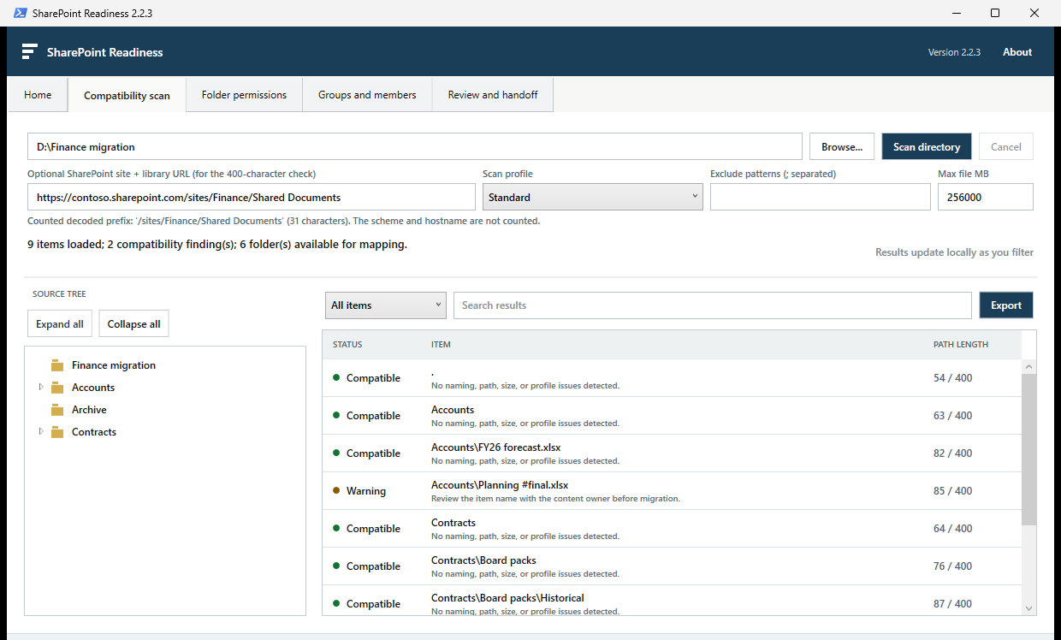Click the 85 / 400 path length value
This screenshot has width=1061, height=640.
click(953, 491)
